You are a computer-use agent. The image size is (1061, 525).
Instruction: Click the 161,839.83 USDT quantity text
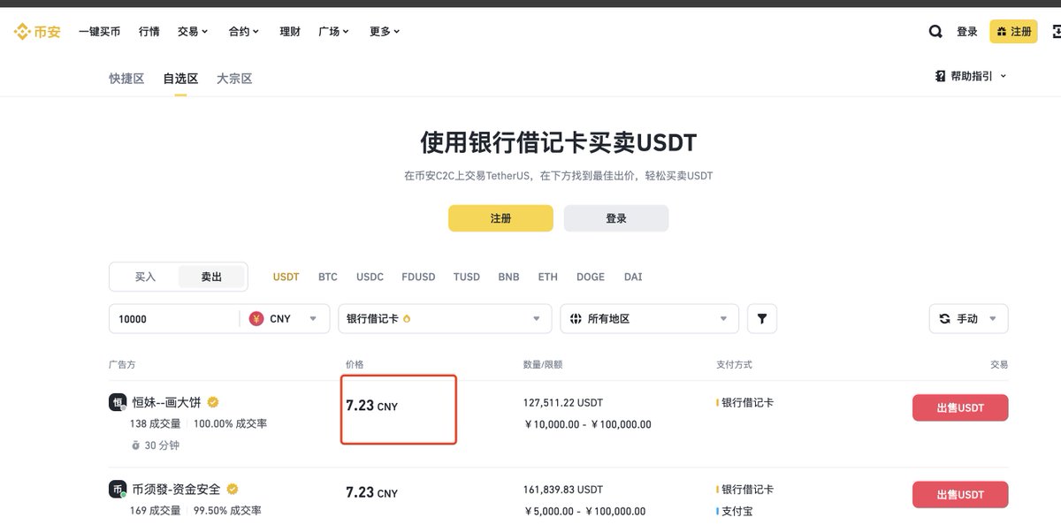[563, 489]
